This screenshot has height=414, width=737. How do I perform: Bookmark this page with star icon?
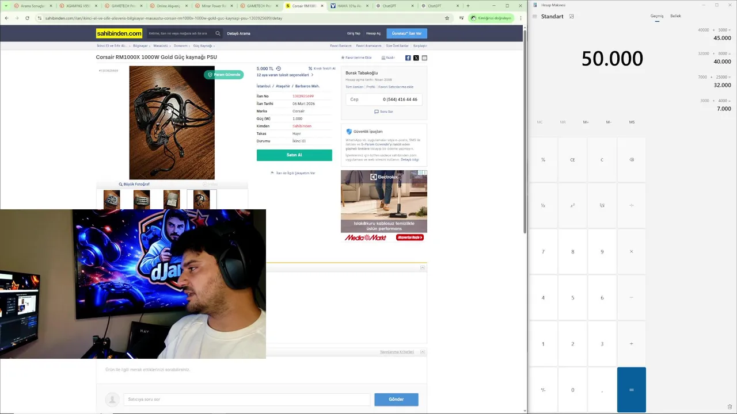click(447, 18)
